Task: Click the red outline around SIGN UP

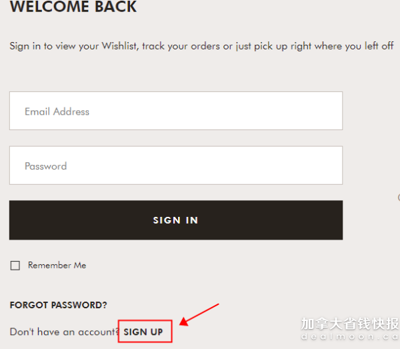Action: (145, 331)
